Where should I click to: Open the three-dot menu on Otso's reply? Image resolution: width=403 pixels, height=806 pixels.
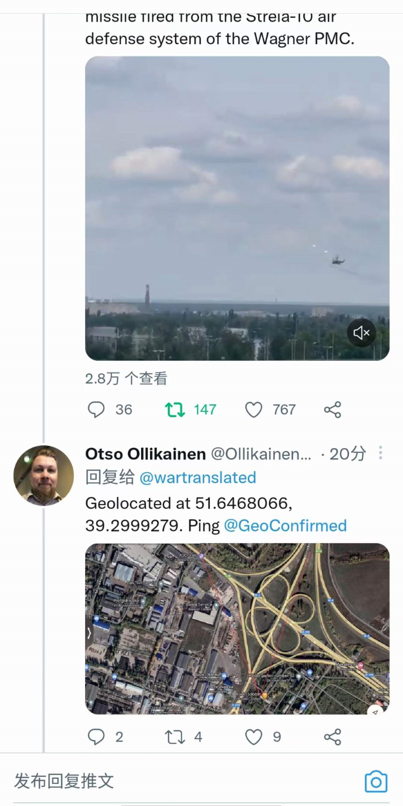pos(381,453)
